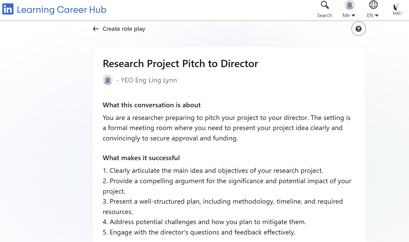Screen dimensions: 409x242
Task: Go back using the left arrow
Action: (96, 29)
